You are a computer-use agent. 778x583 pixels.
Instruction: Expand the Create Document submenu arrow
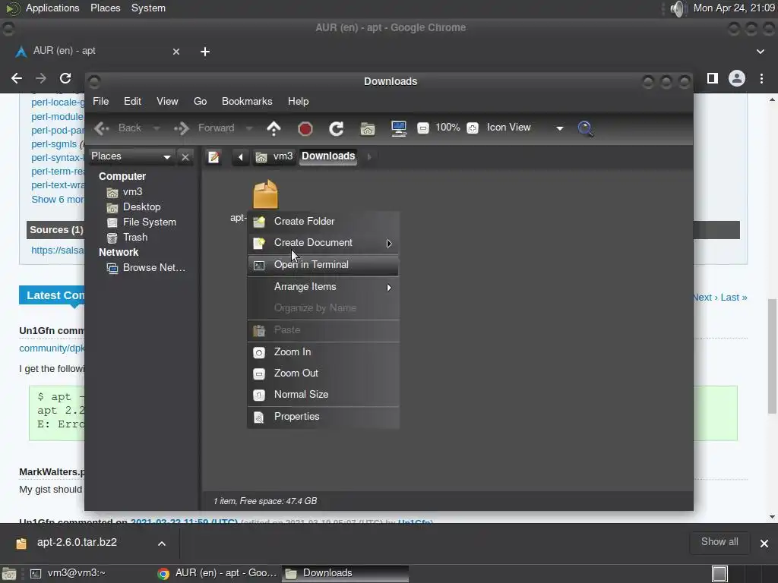point(389,244)
